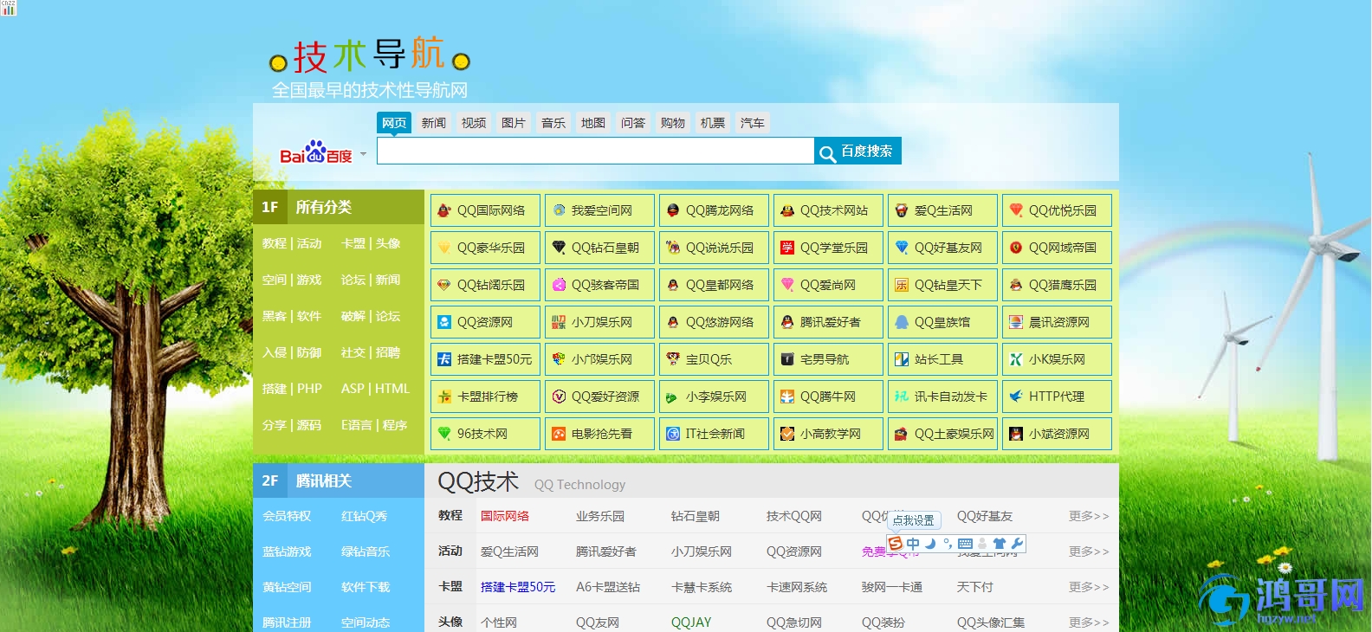Click the icon beside 爱Q生活网

coord(902,210)
